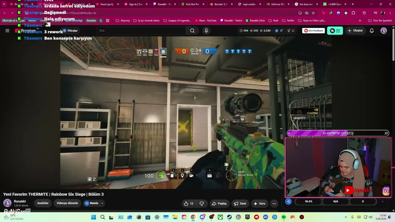Open the Windows Start menu
The width and height of the screenshot is (395, 222).
[94, 217]
